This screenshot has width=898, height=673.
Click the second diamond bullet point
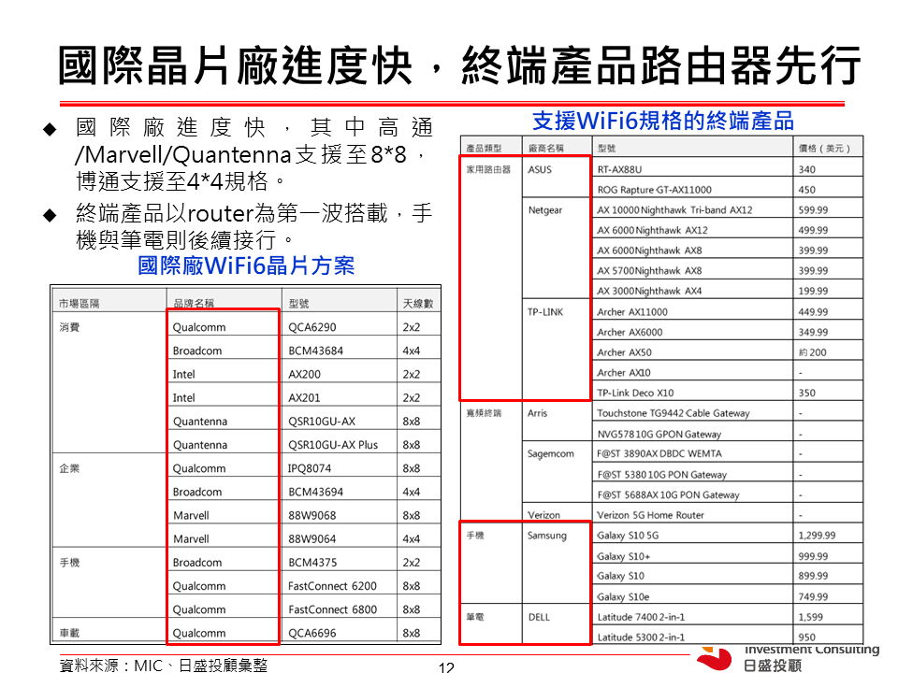[x=51, y=216]
